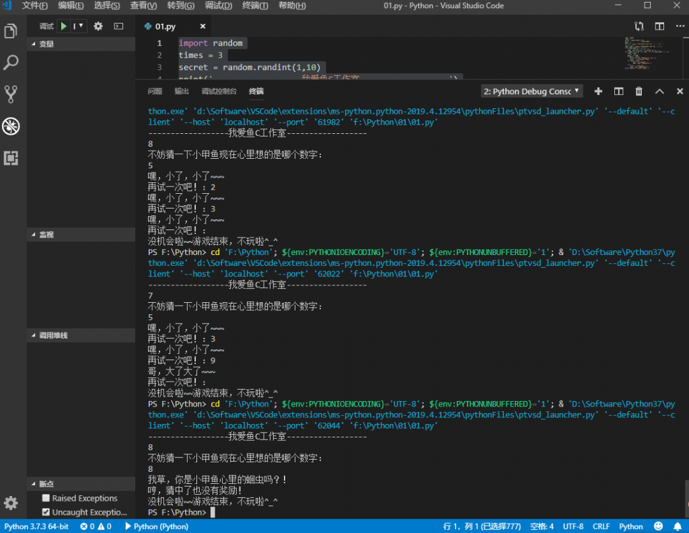Open the debug console icon in debug toolbar
This screenshot has width=689, height=533.
118,26
